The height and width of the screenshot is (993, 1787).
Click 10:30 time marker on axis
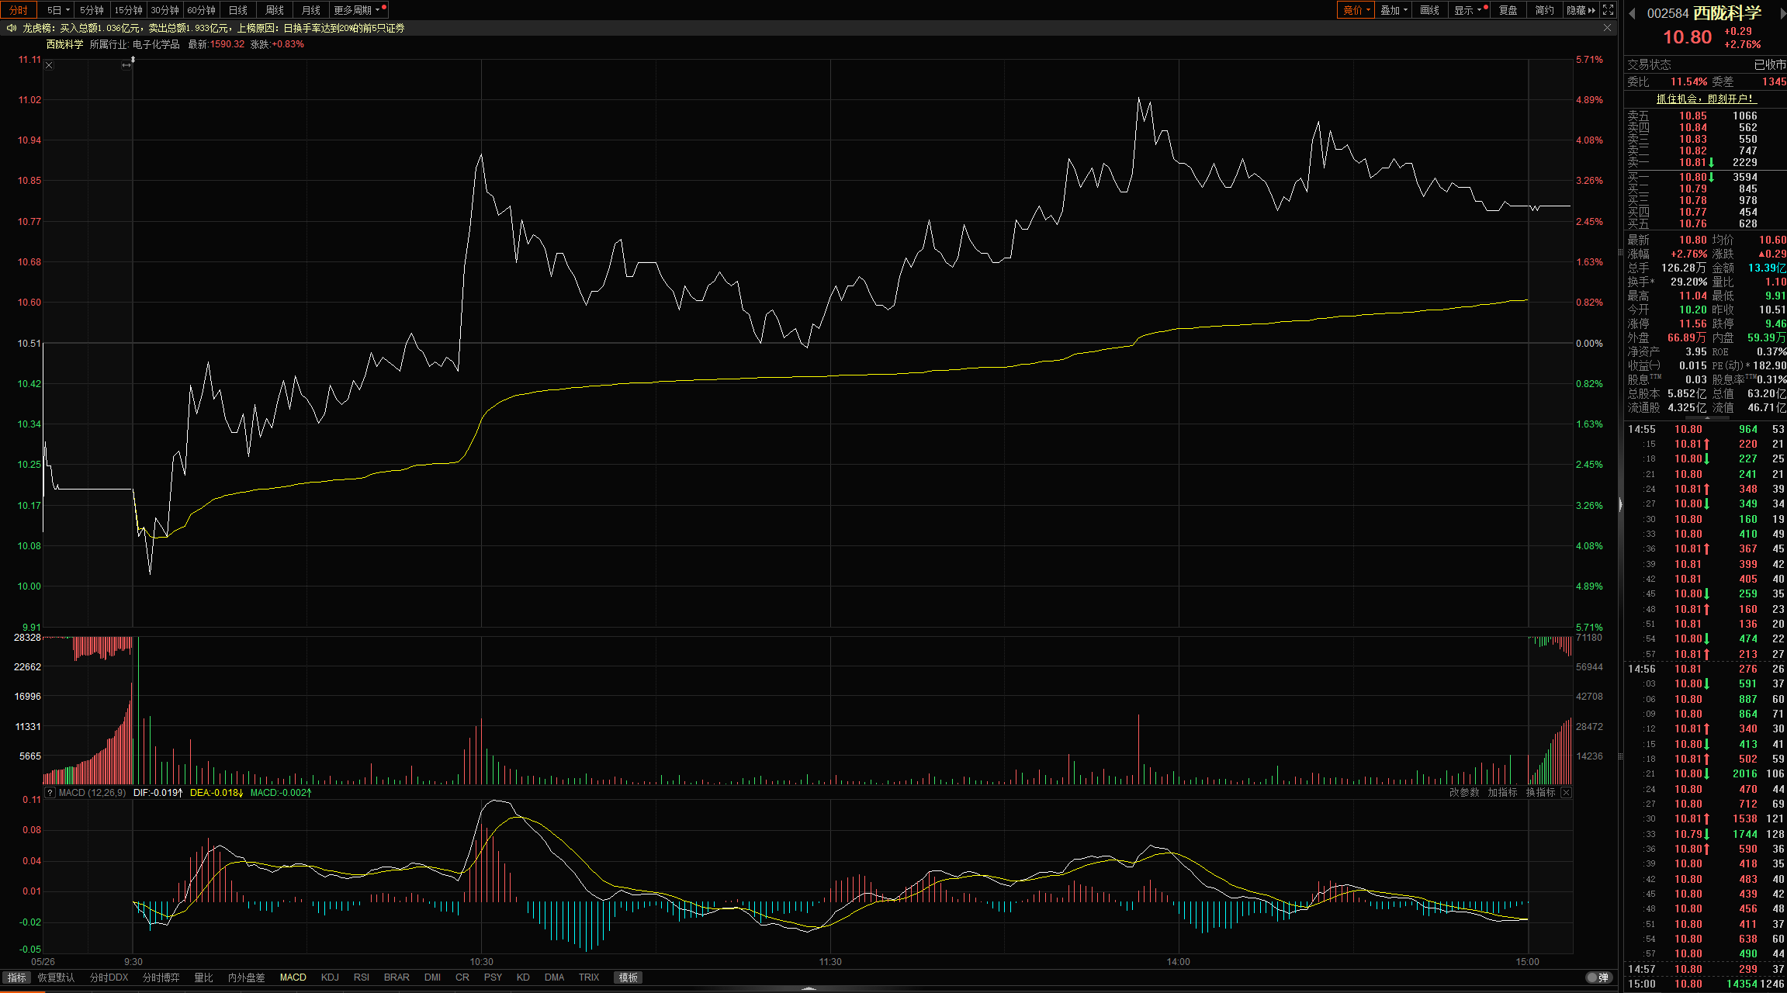(x=481, y=962)
